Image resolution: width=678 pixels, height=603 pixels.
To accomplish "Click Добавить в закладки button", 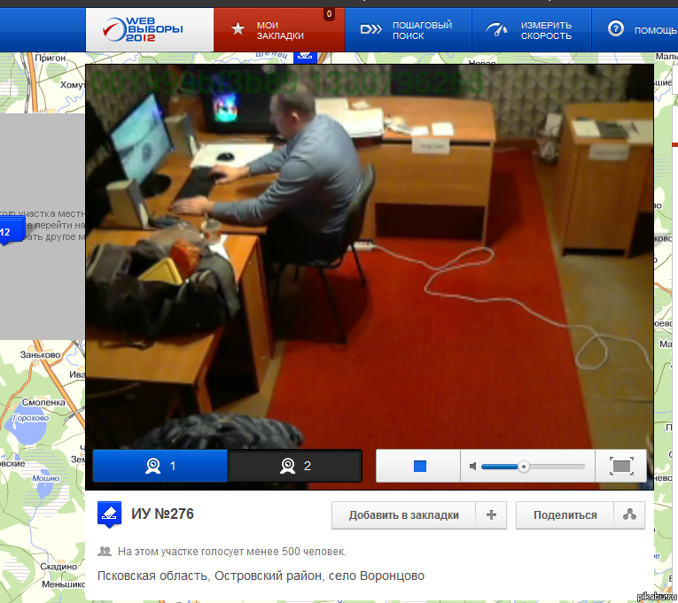I will [x=403, y=515].
